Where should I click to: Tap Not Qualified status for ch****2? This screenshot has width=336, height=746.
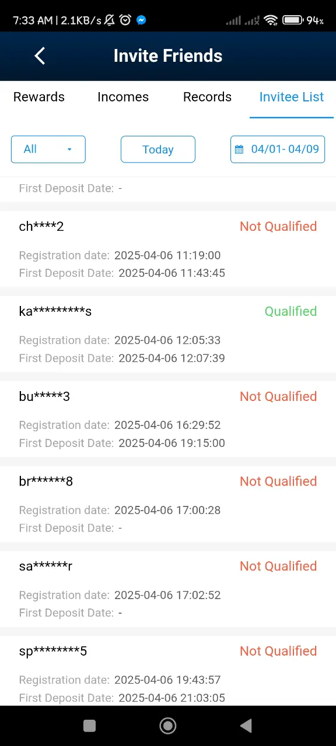278,226
